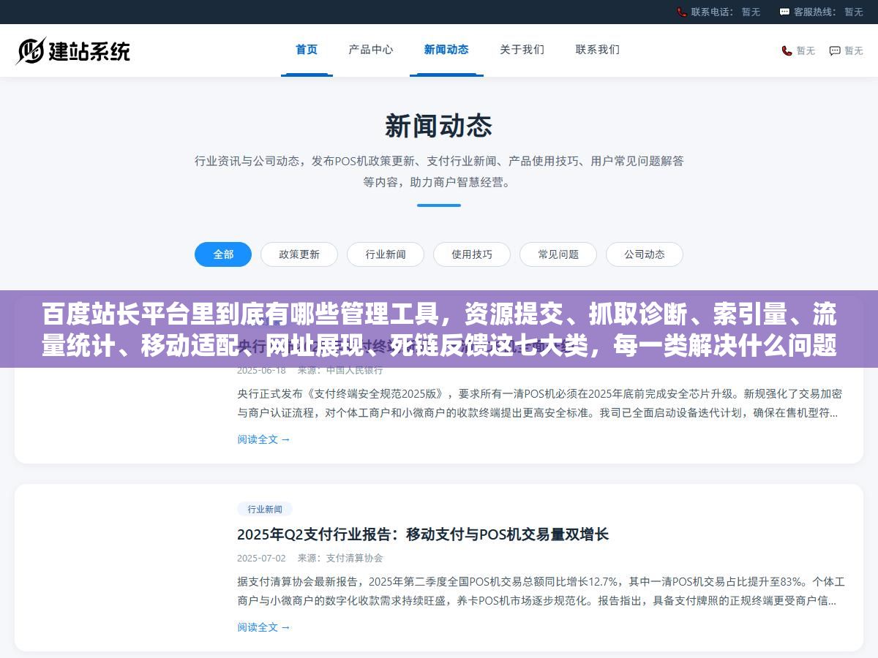Screen dimensions: 878x658
Task: Click the date 2025-07-02
Action: [x=261, y=558]
